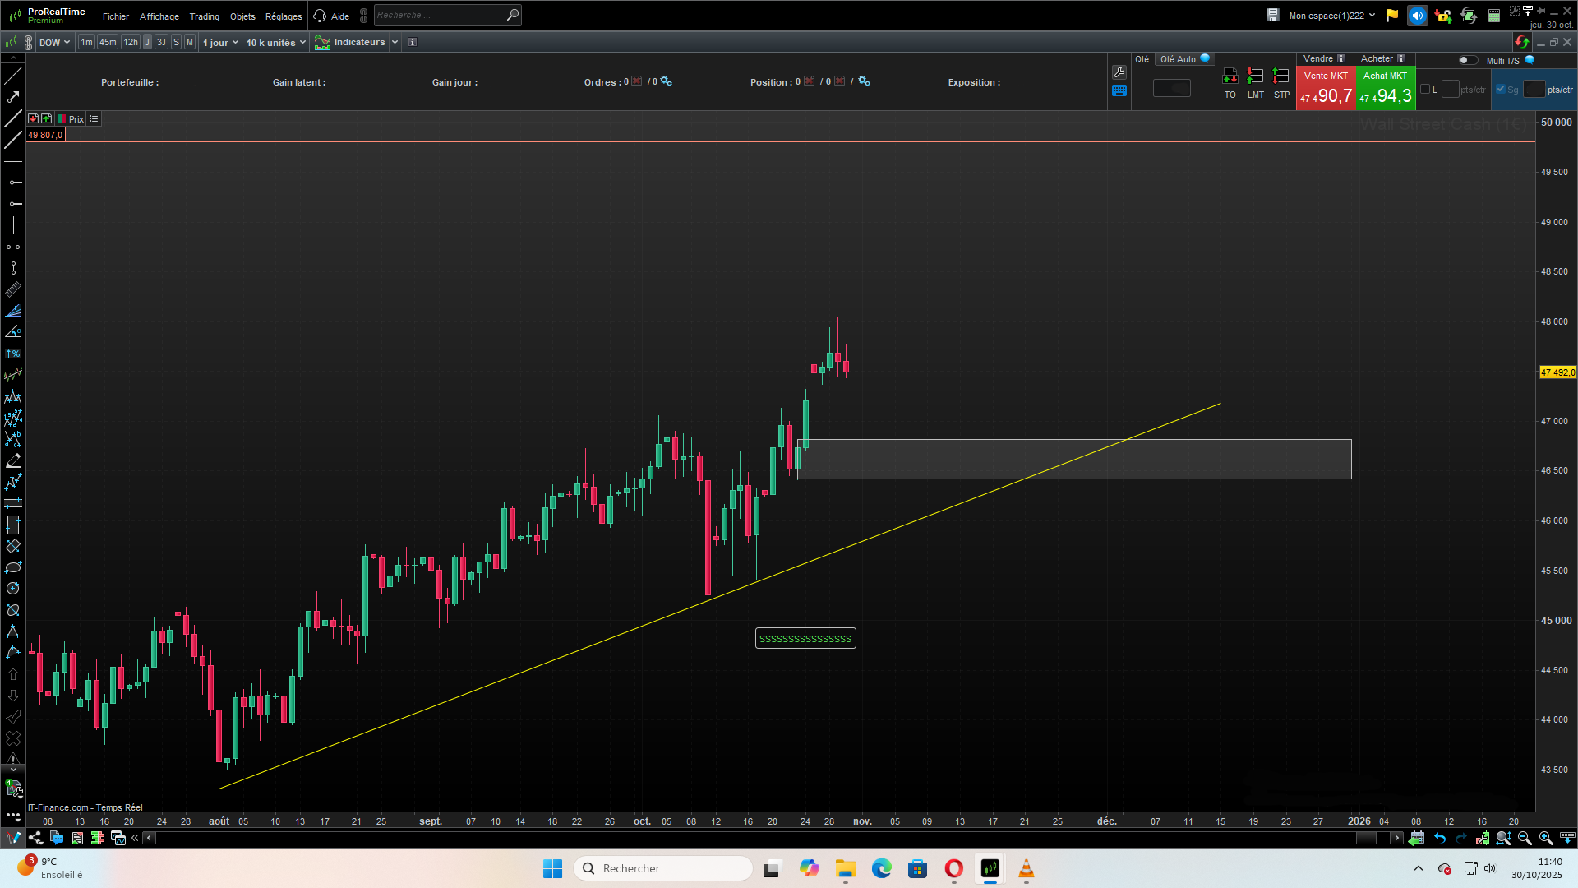This screenshot has width=1578, height=888.
Task: Toggle the Multi T/S switch
Action: [1468, 60]
